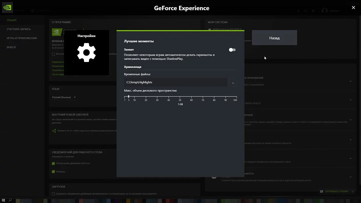Click the green share icon under Внутриигровой оверлей
This screenshot has width=361, height=203.
pos(54,131)
